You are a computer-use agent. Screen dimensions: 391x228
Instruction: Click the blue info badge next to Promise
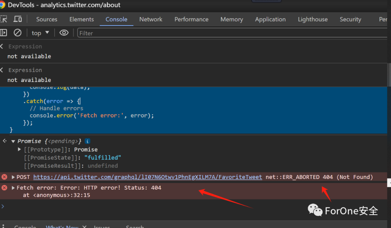pyautogui.click(x=87, y=141)
